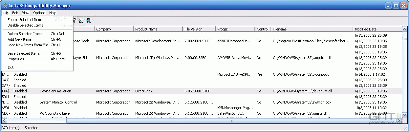Select the Device enumeration. row
The height and width of the screenshot is (132, 409).
point(202,91)
